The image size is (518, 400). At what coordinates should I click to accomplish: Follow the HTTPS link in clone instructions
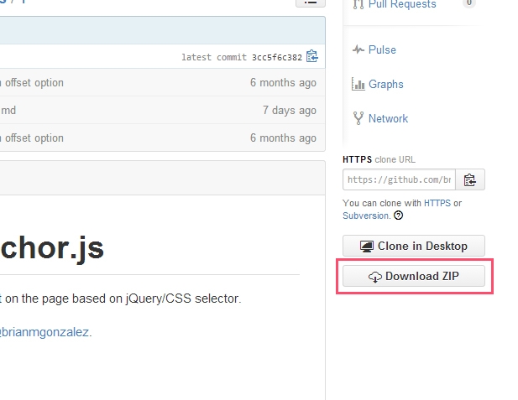(x=437, y=203)
